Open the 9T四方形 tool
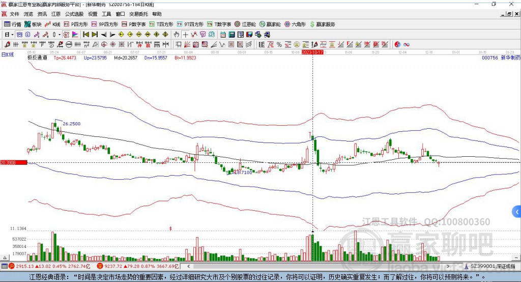The image size is (521, 282). tap(190, 24)
